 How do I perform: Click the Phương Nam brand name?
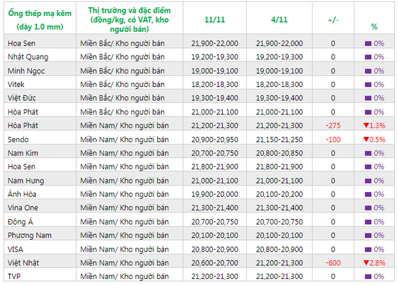coord(27,235)
